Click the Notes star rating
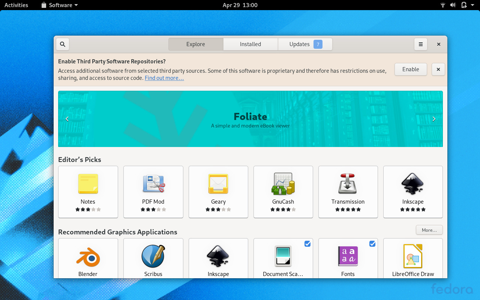Screen dimensions: 480x300 coord(88,210)
